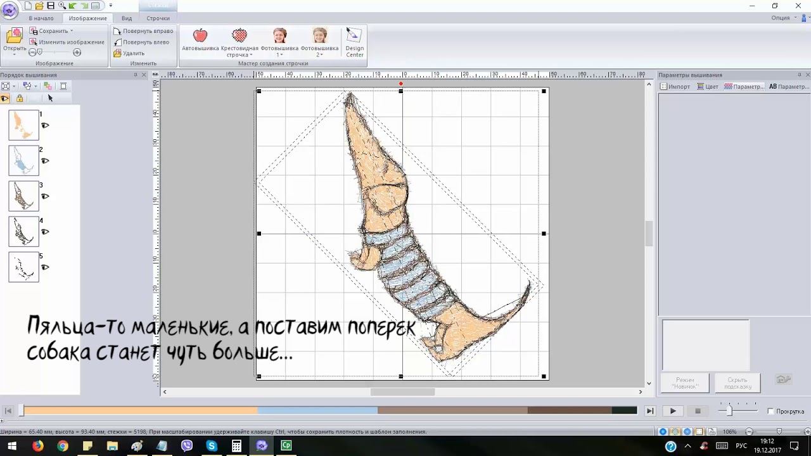Screen dimensions: 811x456
Task: Open Calculator from the taskbar
Action: pyautogui.click(x=236, y=446)
